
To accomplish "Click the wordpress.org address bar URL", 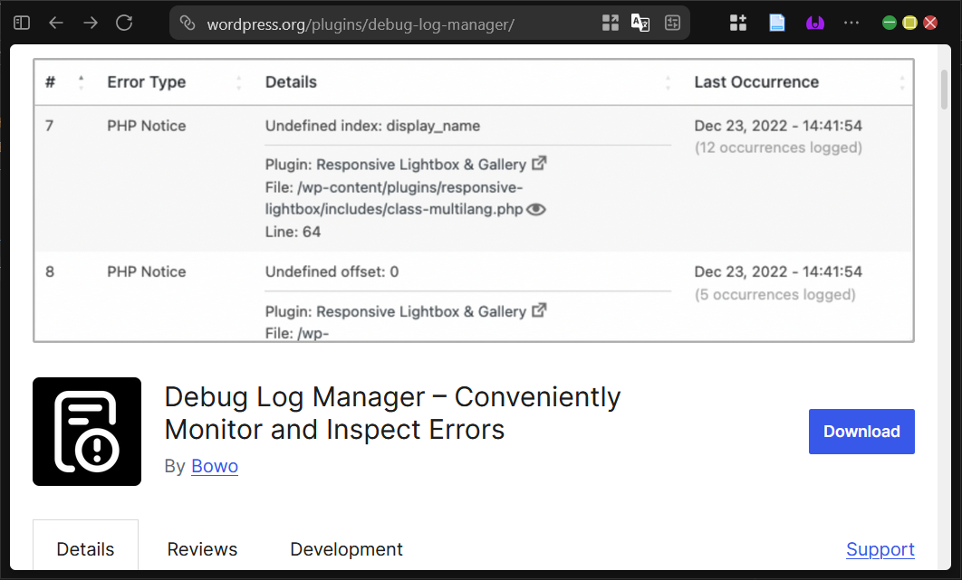I will pos(361,24).
